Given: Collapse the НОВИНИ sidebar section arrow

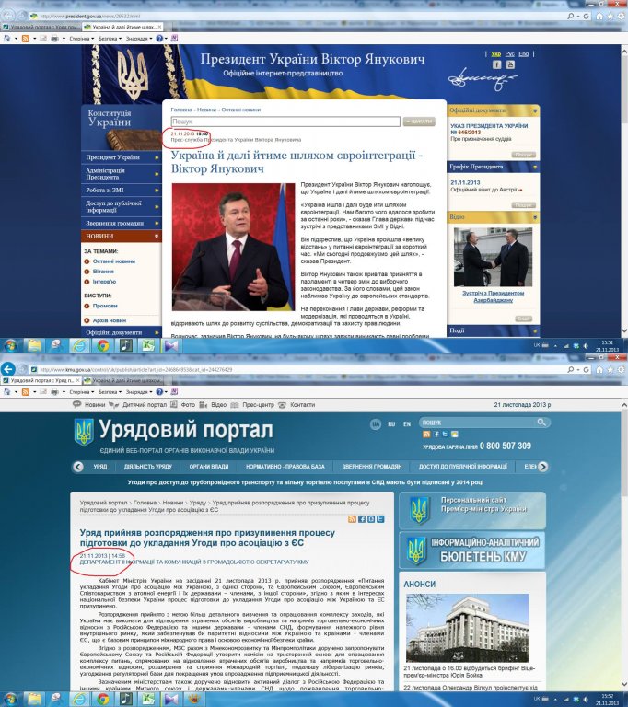Looking at the screenshot, I should (157, 236).
